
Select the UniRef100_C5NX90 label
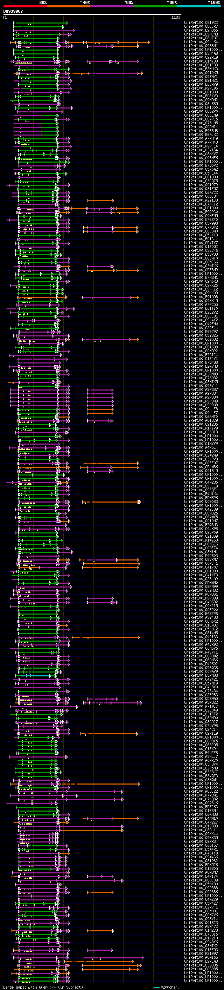pyautogui.click(x=201, y=884)
